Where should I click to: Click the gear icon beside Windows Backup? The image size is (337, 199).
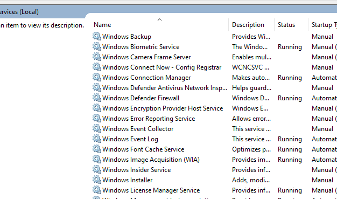[97, 36]
